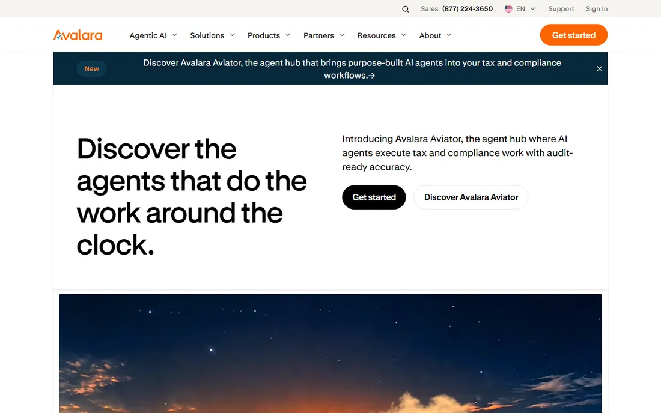The width and height of the screenshot is (661, 413).
Task: Open the Partners menu
Action: (318, 35)
